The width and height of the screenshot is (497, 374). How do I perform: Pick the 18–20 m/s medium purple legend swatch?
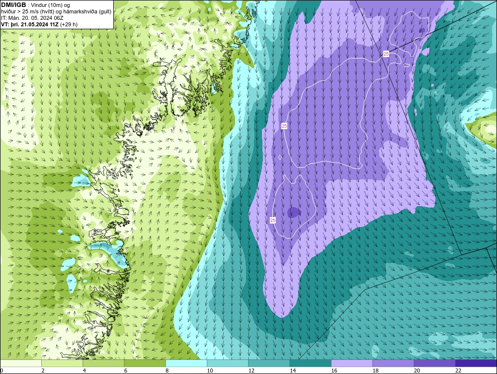tap(393, 363)
